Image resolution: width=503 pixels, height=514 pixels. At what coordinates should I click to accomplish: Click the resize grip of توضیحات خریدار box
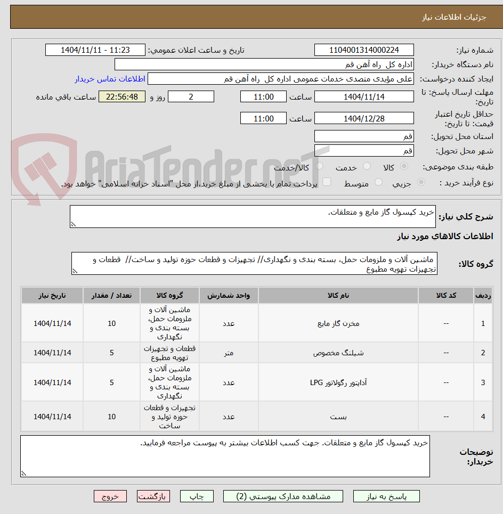[x=23, y=474]
